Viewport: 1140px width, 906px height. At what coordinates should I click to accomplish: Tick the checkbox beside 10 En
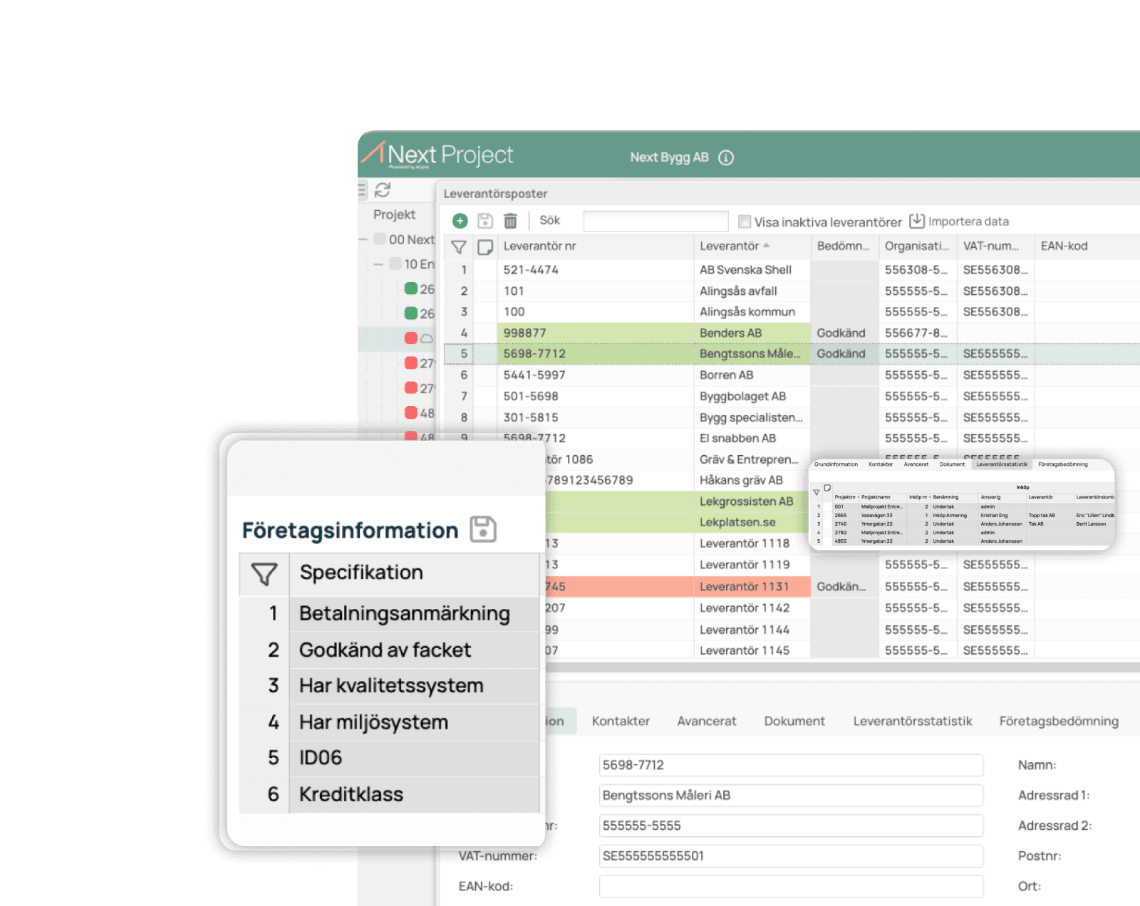coord(396,264)
